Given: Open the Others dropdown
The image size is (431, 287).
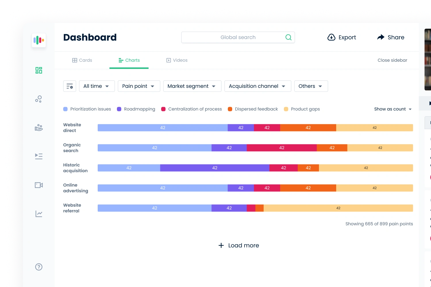Looking at the screenshot, I should pyautogui.click(x=311, y=86).
